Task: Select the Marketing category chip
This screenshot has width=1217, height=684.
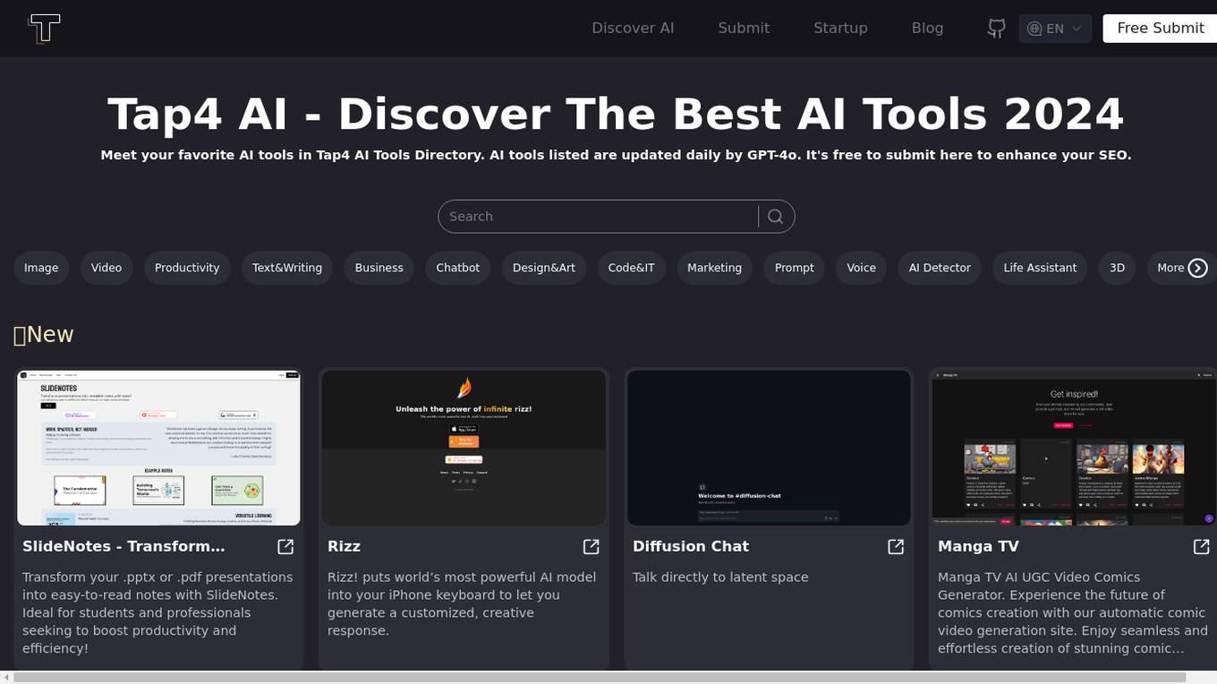Action: pyautogui.click(x=714, y=268)
